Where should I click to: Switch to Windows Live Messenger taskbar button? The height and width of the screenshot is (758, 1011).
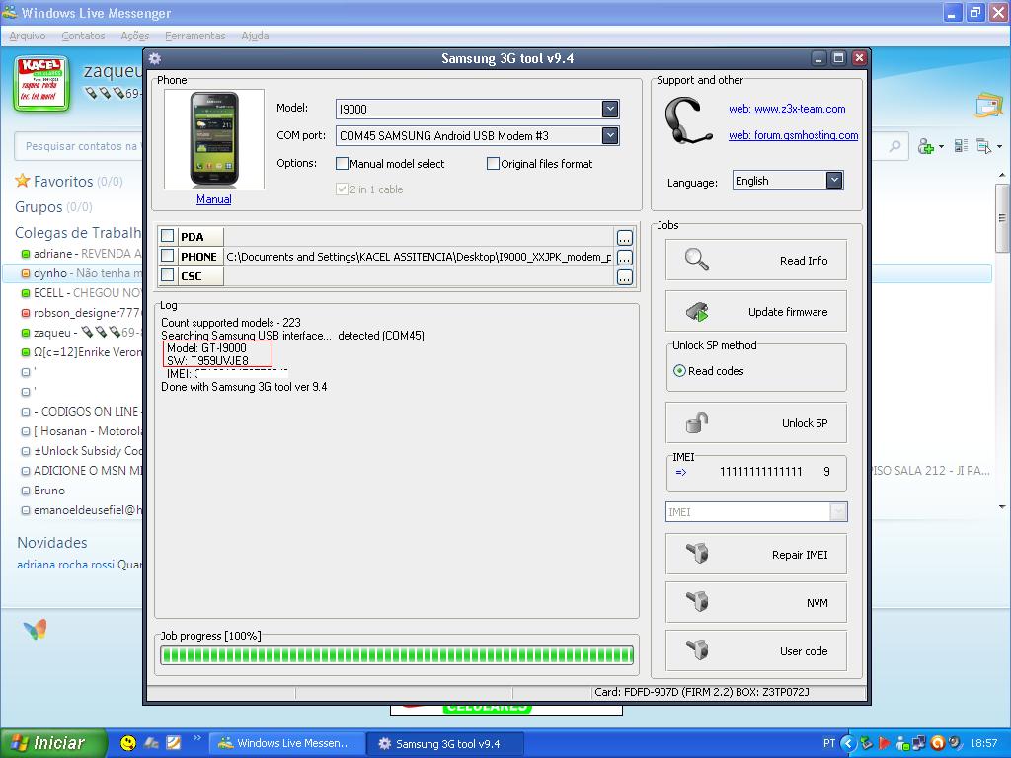coord(287,743)
